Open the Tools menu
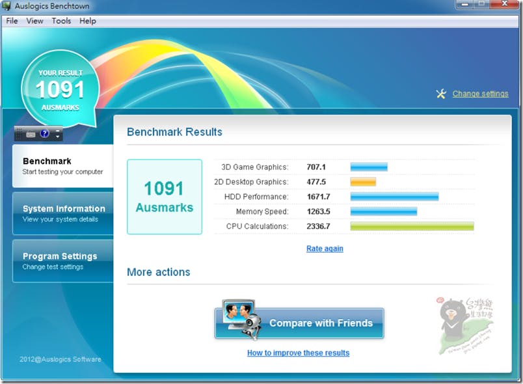The height and width of the screenshot is (384, 523). 61,21
